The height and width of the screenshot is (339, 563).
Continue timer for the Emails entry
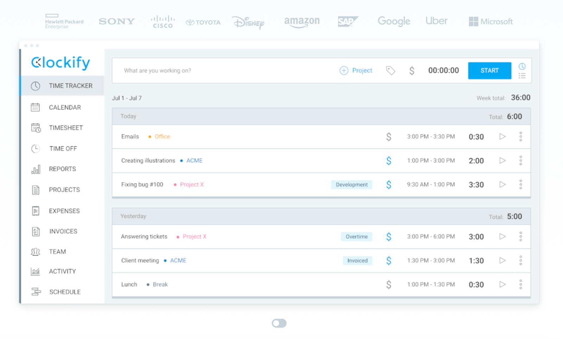coord(502,136)
